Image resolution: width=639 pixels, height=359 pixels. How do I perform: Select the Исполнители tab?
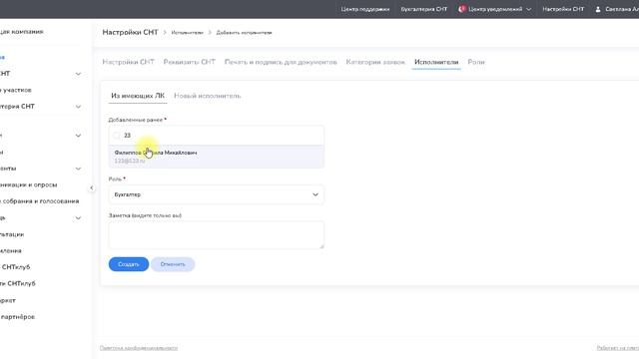[x=436, y=62]
